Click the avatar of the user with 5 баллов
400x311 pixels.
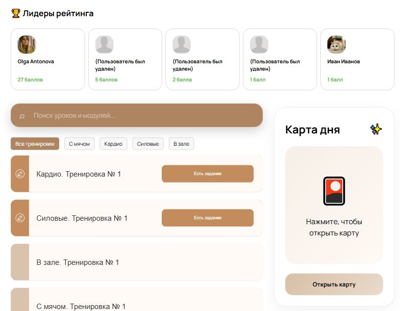click(x=104, y=45)
